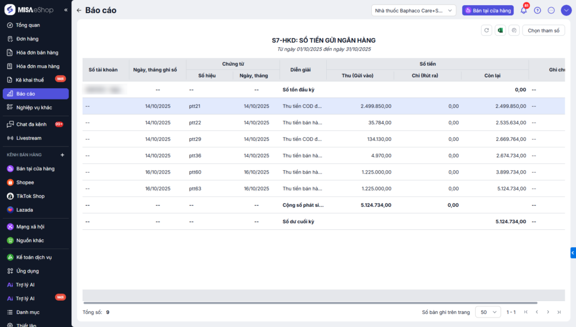Expand the right side panel arrow

[573, 253]
